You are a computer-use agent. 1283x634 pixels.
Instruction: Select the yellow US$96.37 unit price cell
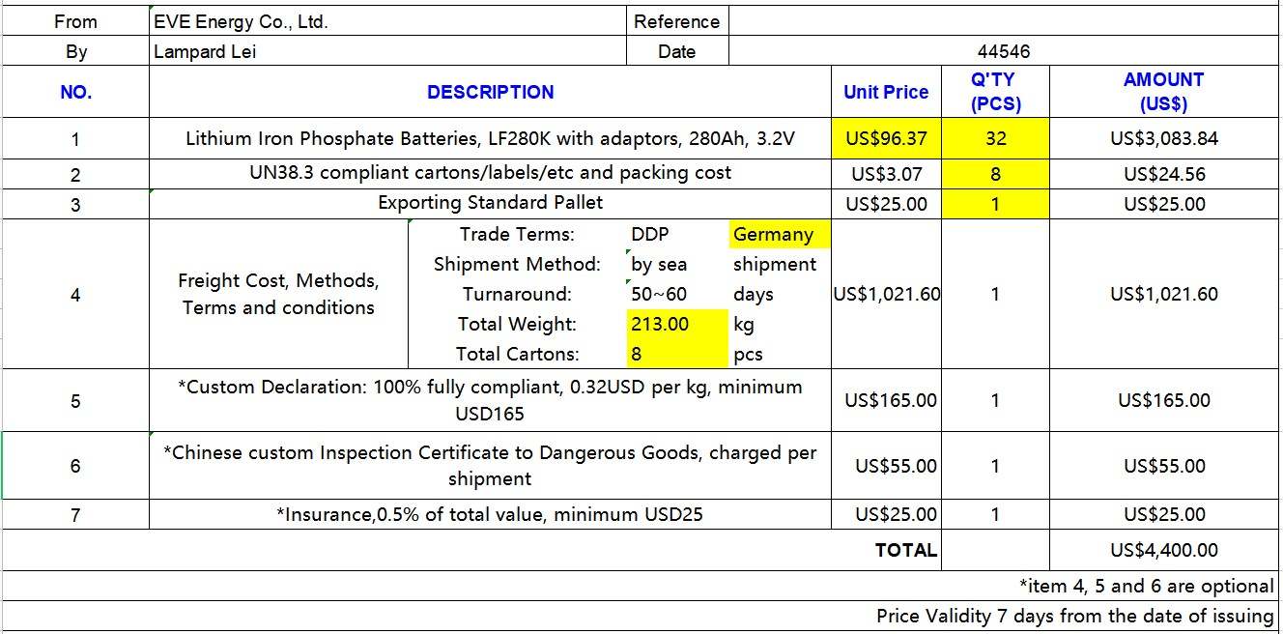pos(887,138)
